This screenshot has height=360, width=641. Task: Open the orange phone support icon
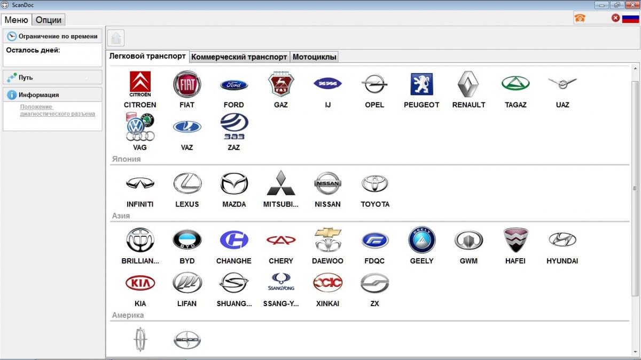click(x=580, y=18)
